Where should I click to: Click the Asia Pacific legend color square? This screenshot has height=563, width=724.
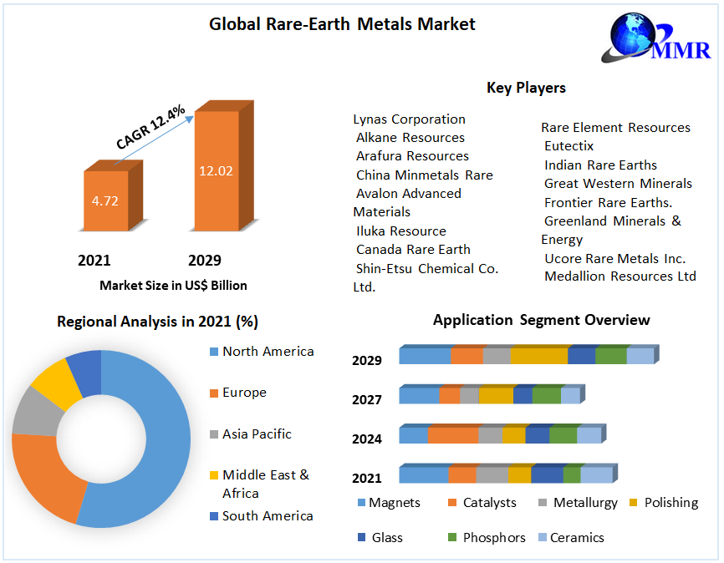[x=212, y=434]
